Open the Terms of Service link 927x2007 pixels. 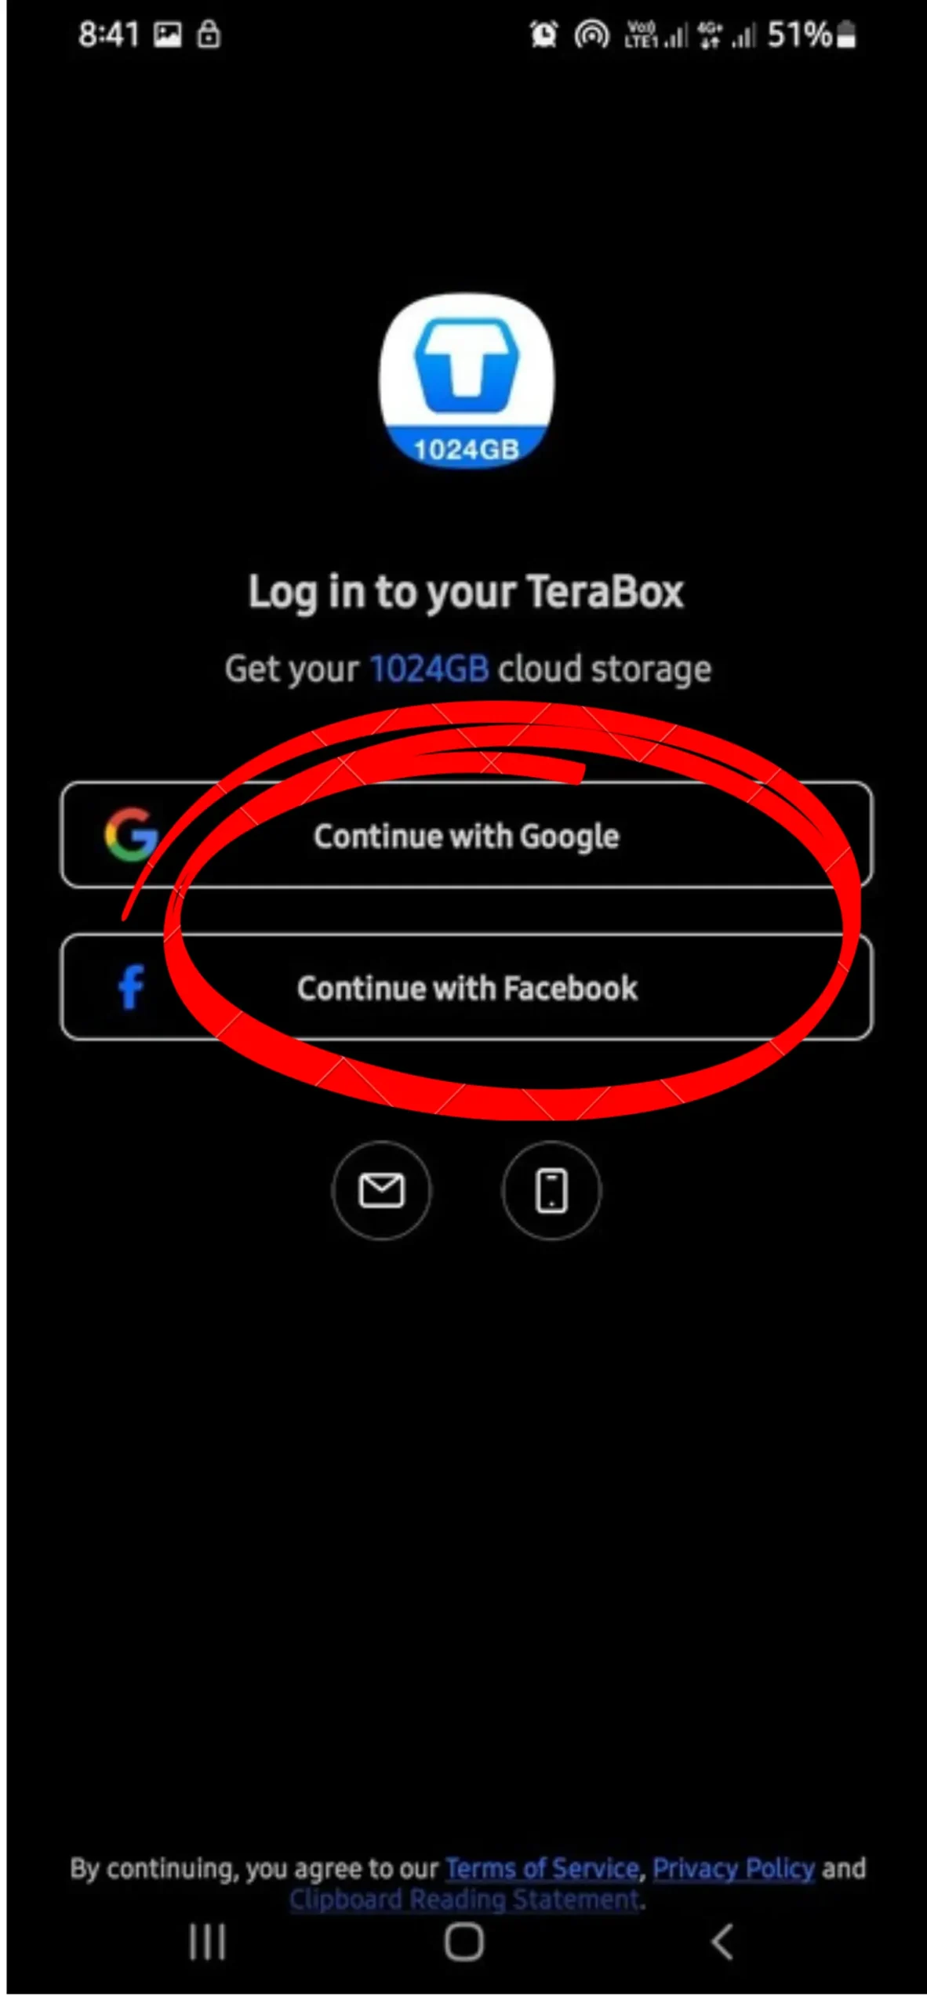pyautogui.click(x=542, y=1868)
